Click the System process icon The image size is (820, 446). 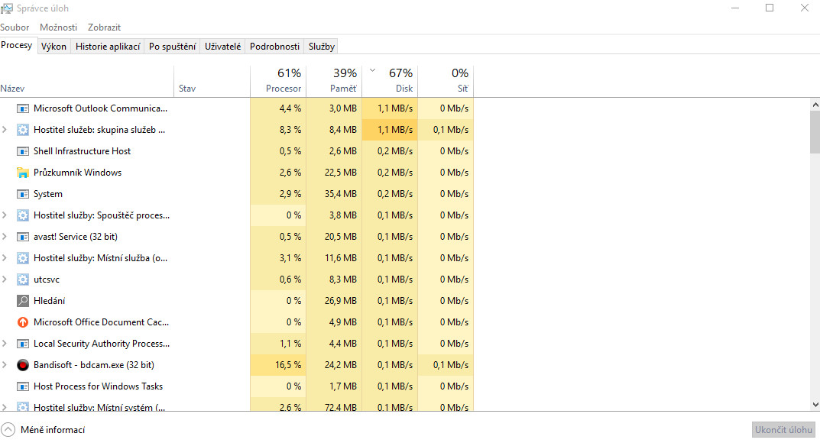click(22, 194)
